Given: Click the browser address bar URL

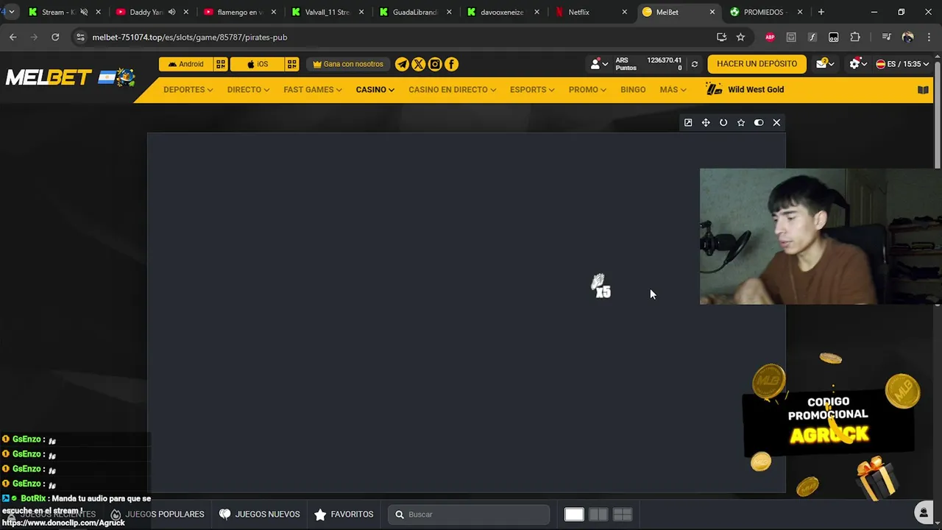Looking at the screenshot, I should pos(190,37).
